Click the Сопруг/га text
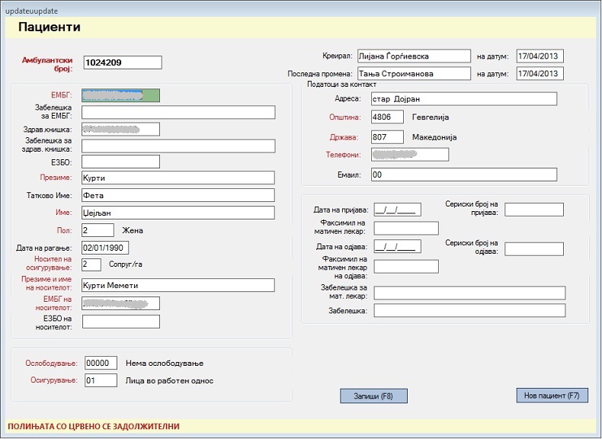Viewport: 602px width, 439px height. [x=126, y=264]
